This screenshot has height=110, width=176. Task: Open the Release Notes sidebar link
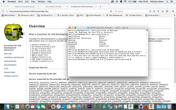click(x=10, y=72)
